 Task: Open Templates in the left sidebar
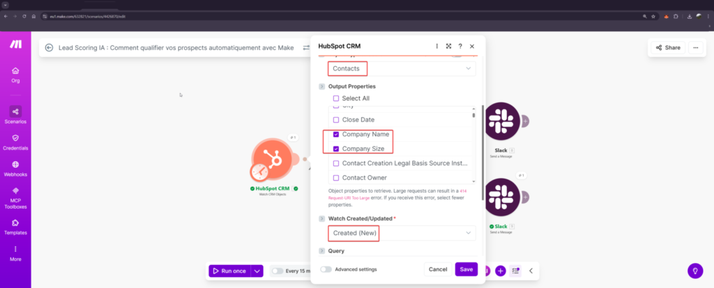click(x=15, y=226)
